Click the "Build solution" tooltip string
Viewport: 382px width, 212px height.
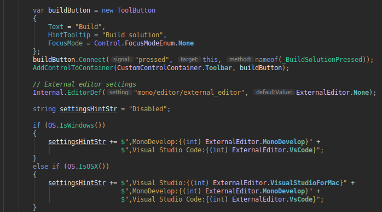coord(132,35)
